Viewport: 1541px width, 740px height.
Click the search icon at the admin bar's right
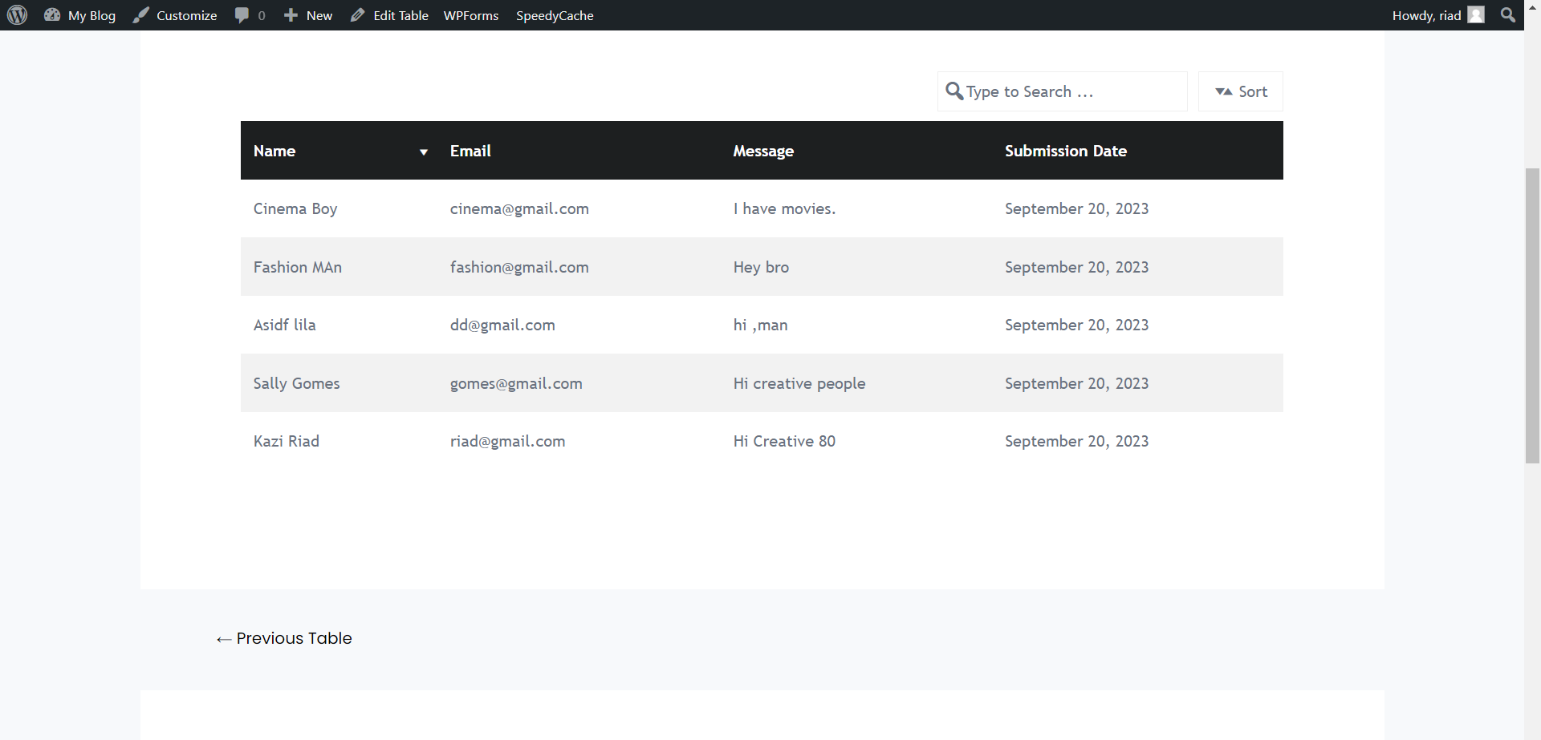(x=1508, y=14)
